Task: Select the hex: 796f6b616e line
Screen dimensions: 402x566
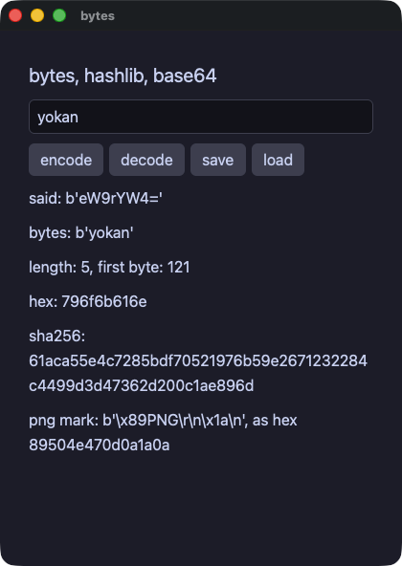Action: click(88, 301)
